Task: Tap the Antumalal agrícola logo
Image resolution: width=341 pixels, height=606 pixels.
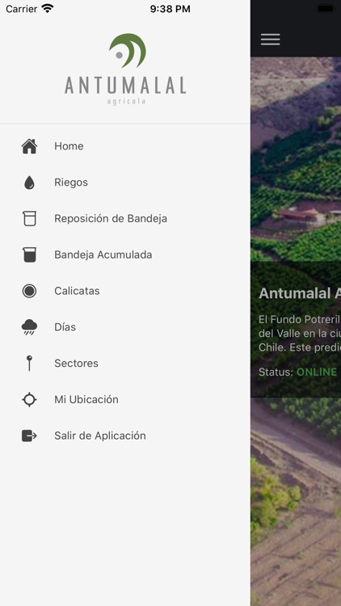Action: (125, 69)
